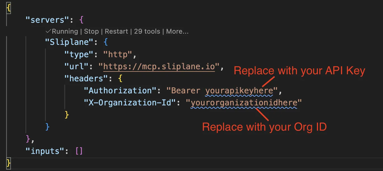Image resolution: width=383 pixels, height=171 pixels.
Task: Click the yourorganizationidhere placeholder value
Action: (x=244, y=103)
